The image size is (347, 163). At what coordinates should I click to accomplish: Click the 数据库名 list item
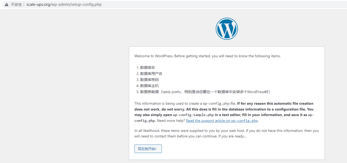147,68
